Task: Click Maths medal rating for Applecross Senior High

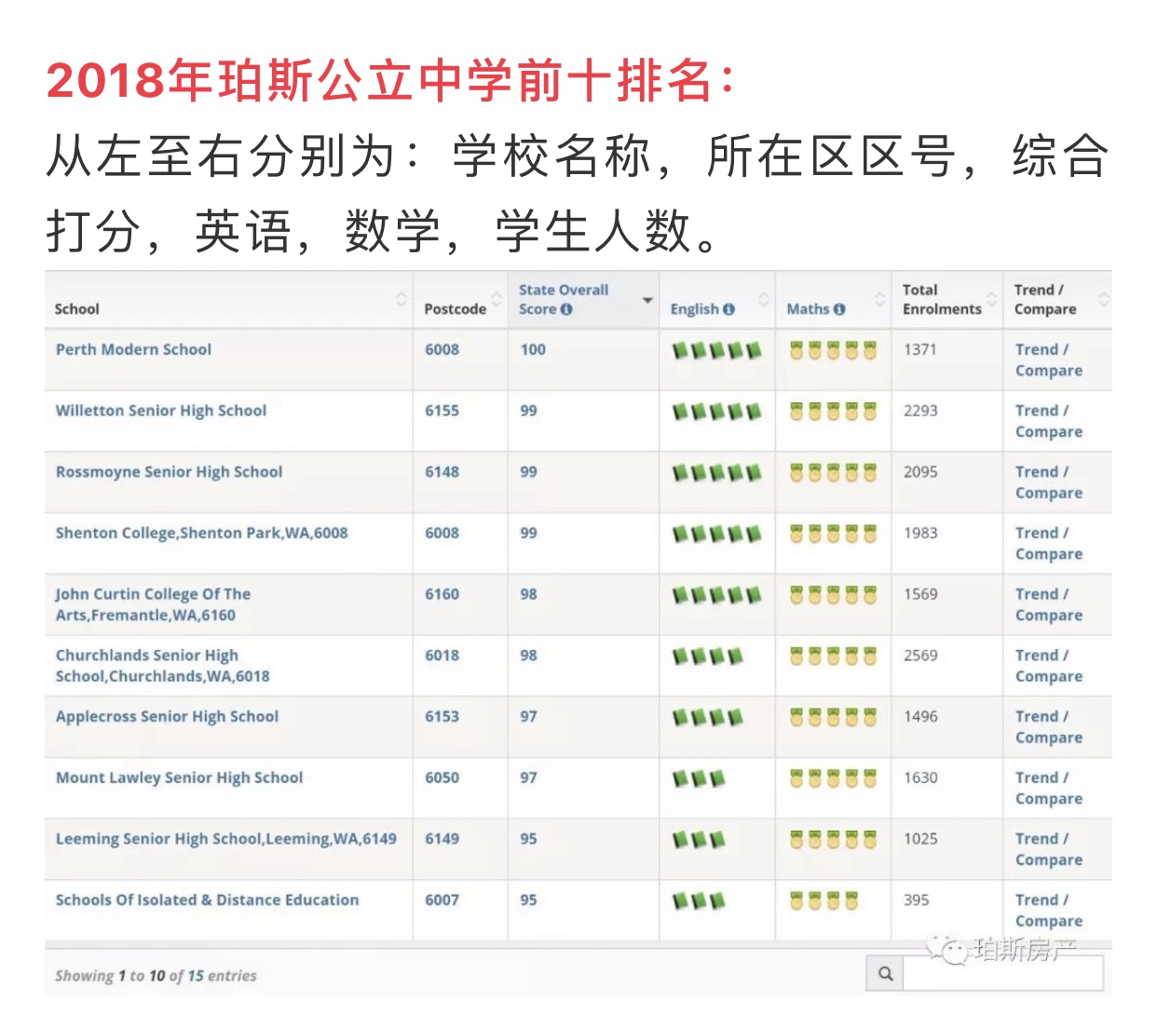Action: click(x=834, y=718)
